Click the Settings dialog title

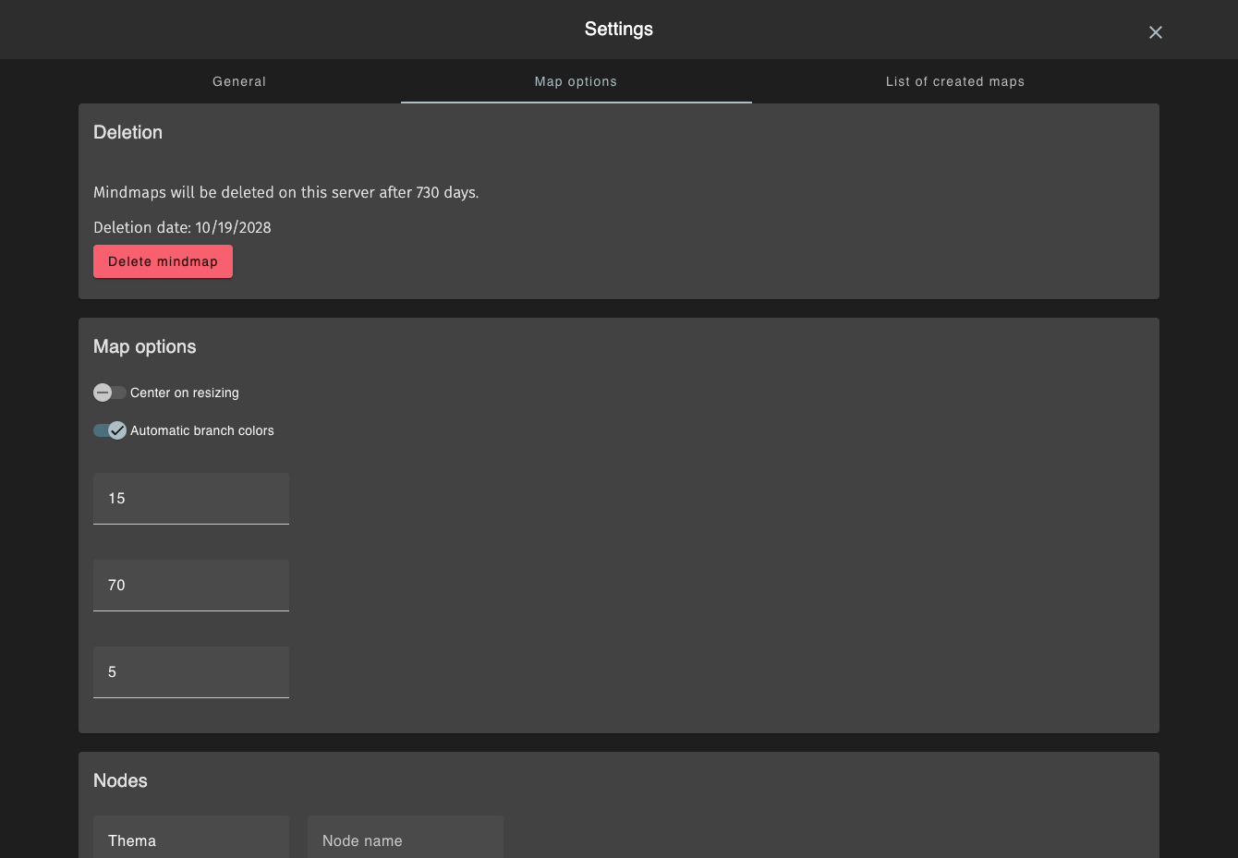[x=619, y=29]
